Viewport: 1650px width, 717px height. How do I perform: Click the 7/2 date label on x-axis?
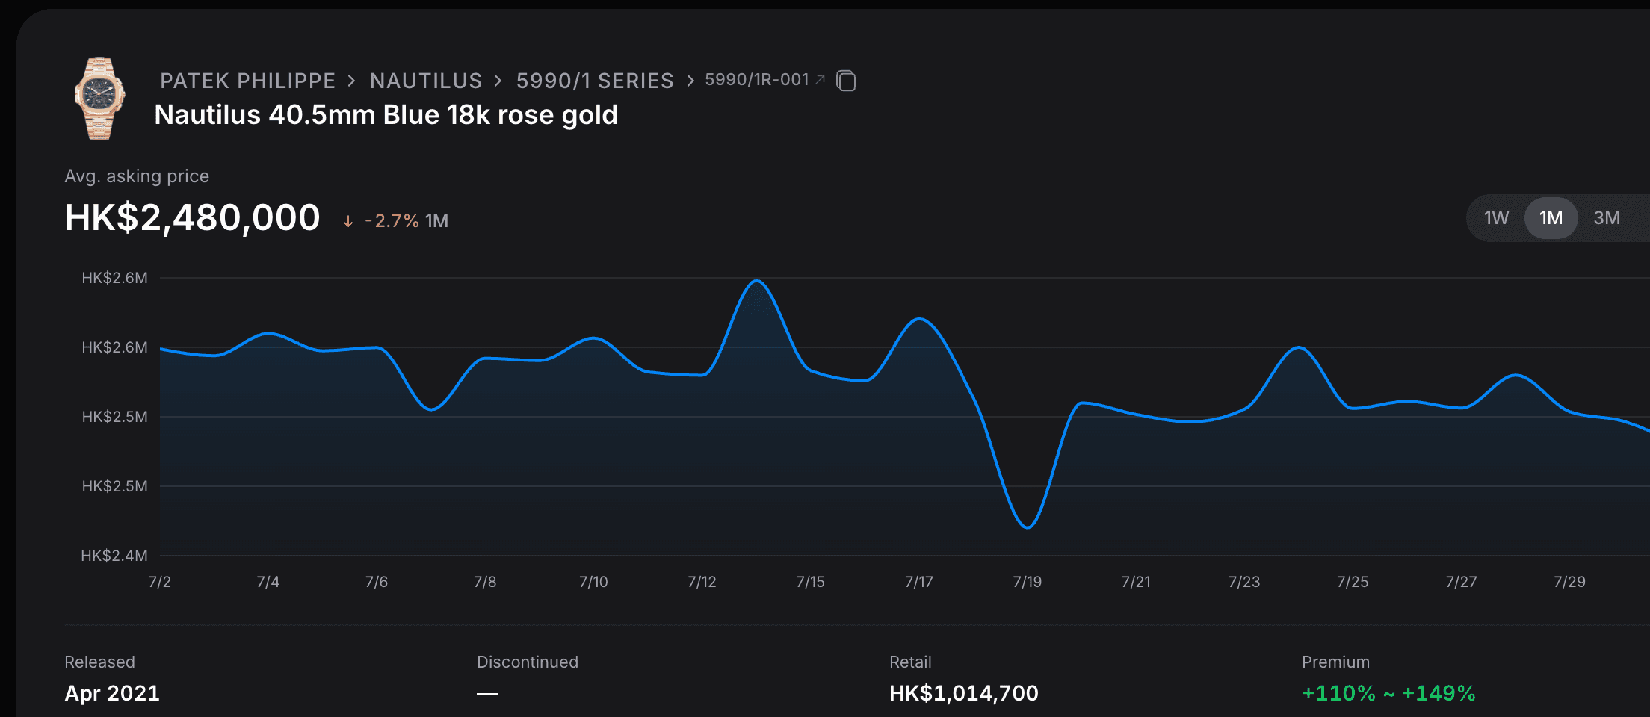click(160, 582)
